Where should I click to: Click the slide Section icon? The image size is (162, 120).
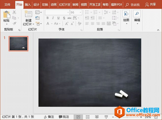(37, 24)
